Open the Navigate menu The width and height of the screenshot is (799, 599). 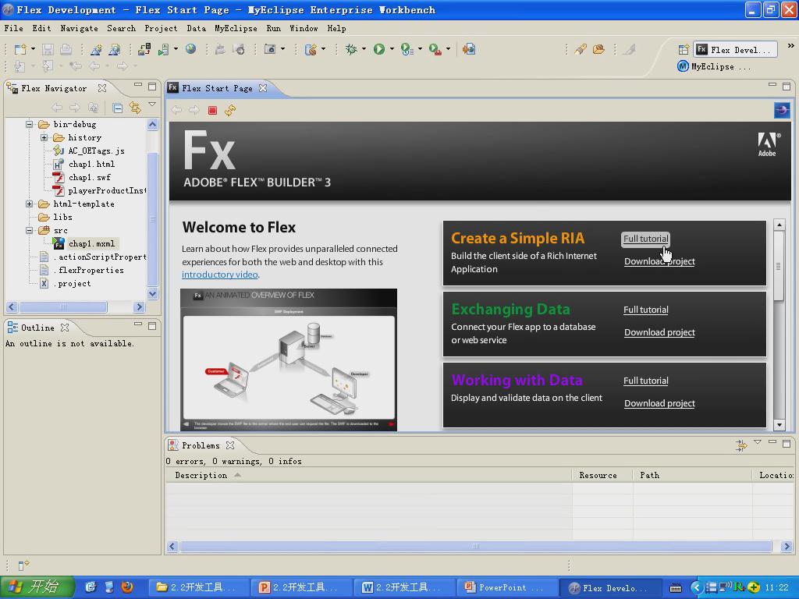[79, 28]
